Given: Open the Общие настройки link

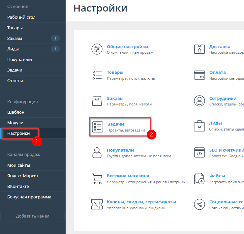Looking at the screenshot, I should pos(127,47).
